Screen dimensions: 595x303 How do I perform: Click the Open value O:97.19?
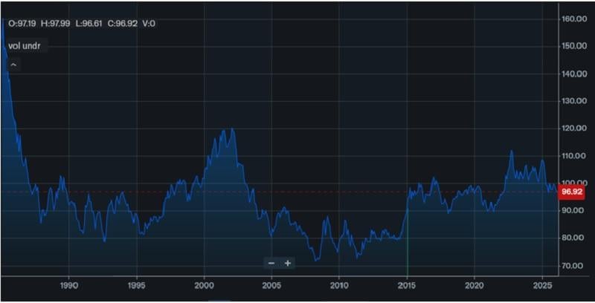pos(22,23)
